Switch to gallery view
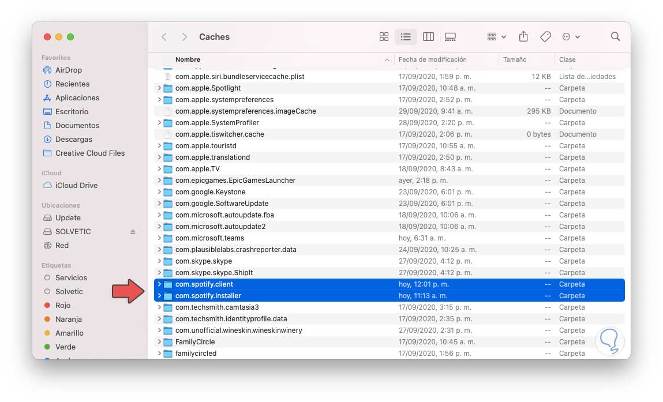This screenshot has width=663, height=402. pyautogui.click(x=450, y=36)
